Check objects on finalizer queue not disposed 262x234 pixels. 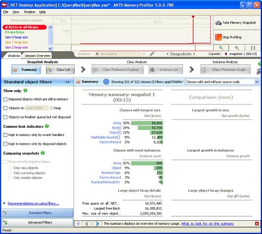[5, 117]
